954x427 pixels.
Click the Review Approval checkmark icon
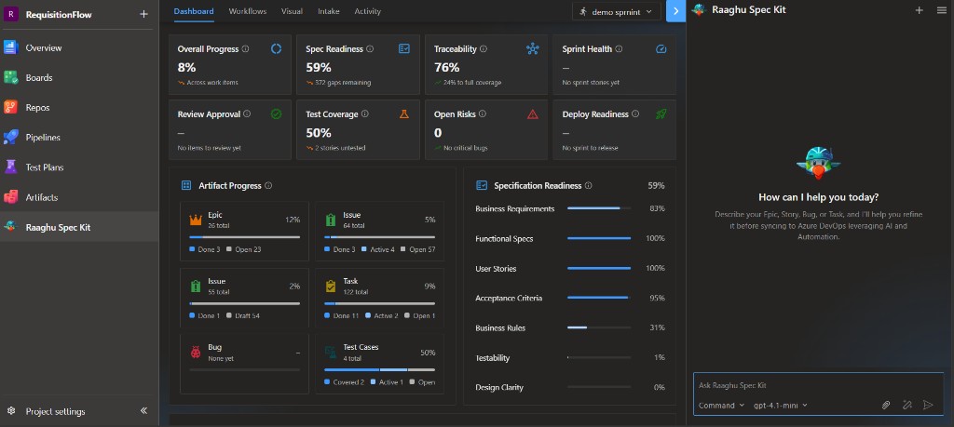click(x=276, y=113)
